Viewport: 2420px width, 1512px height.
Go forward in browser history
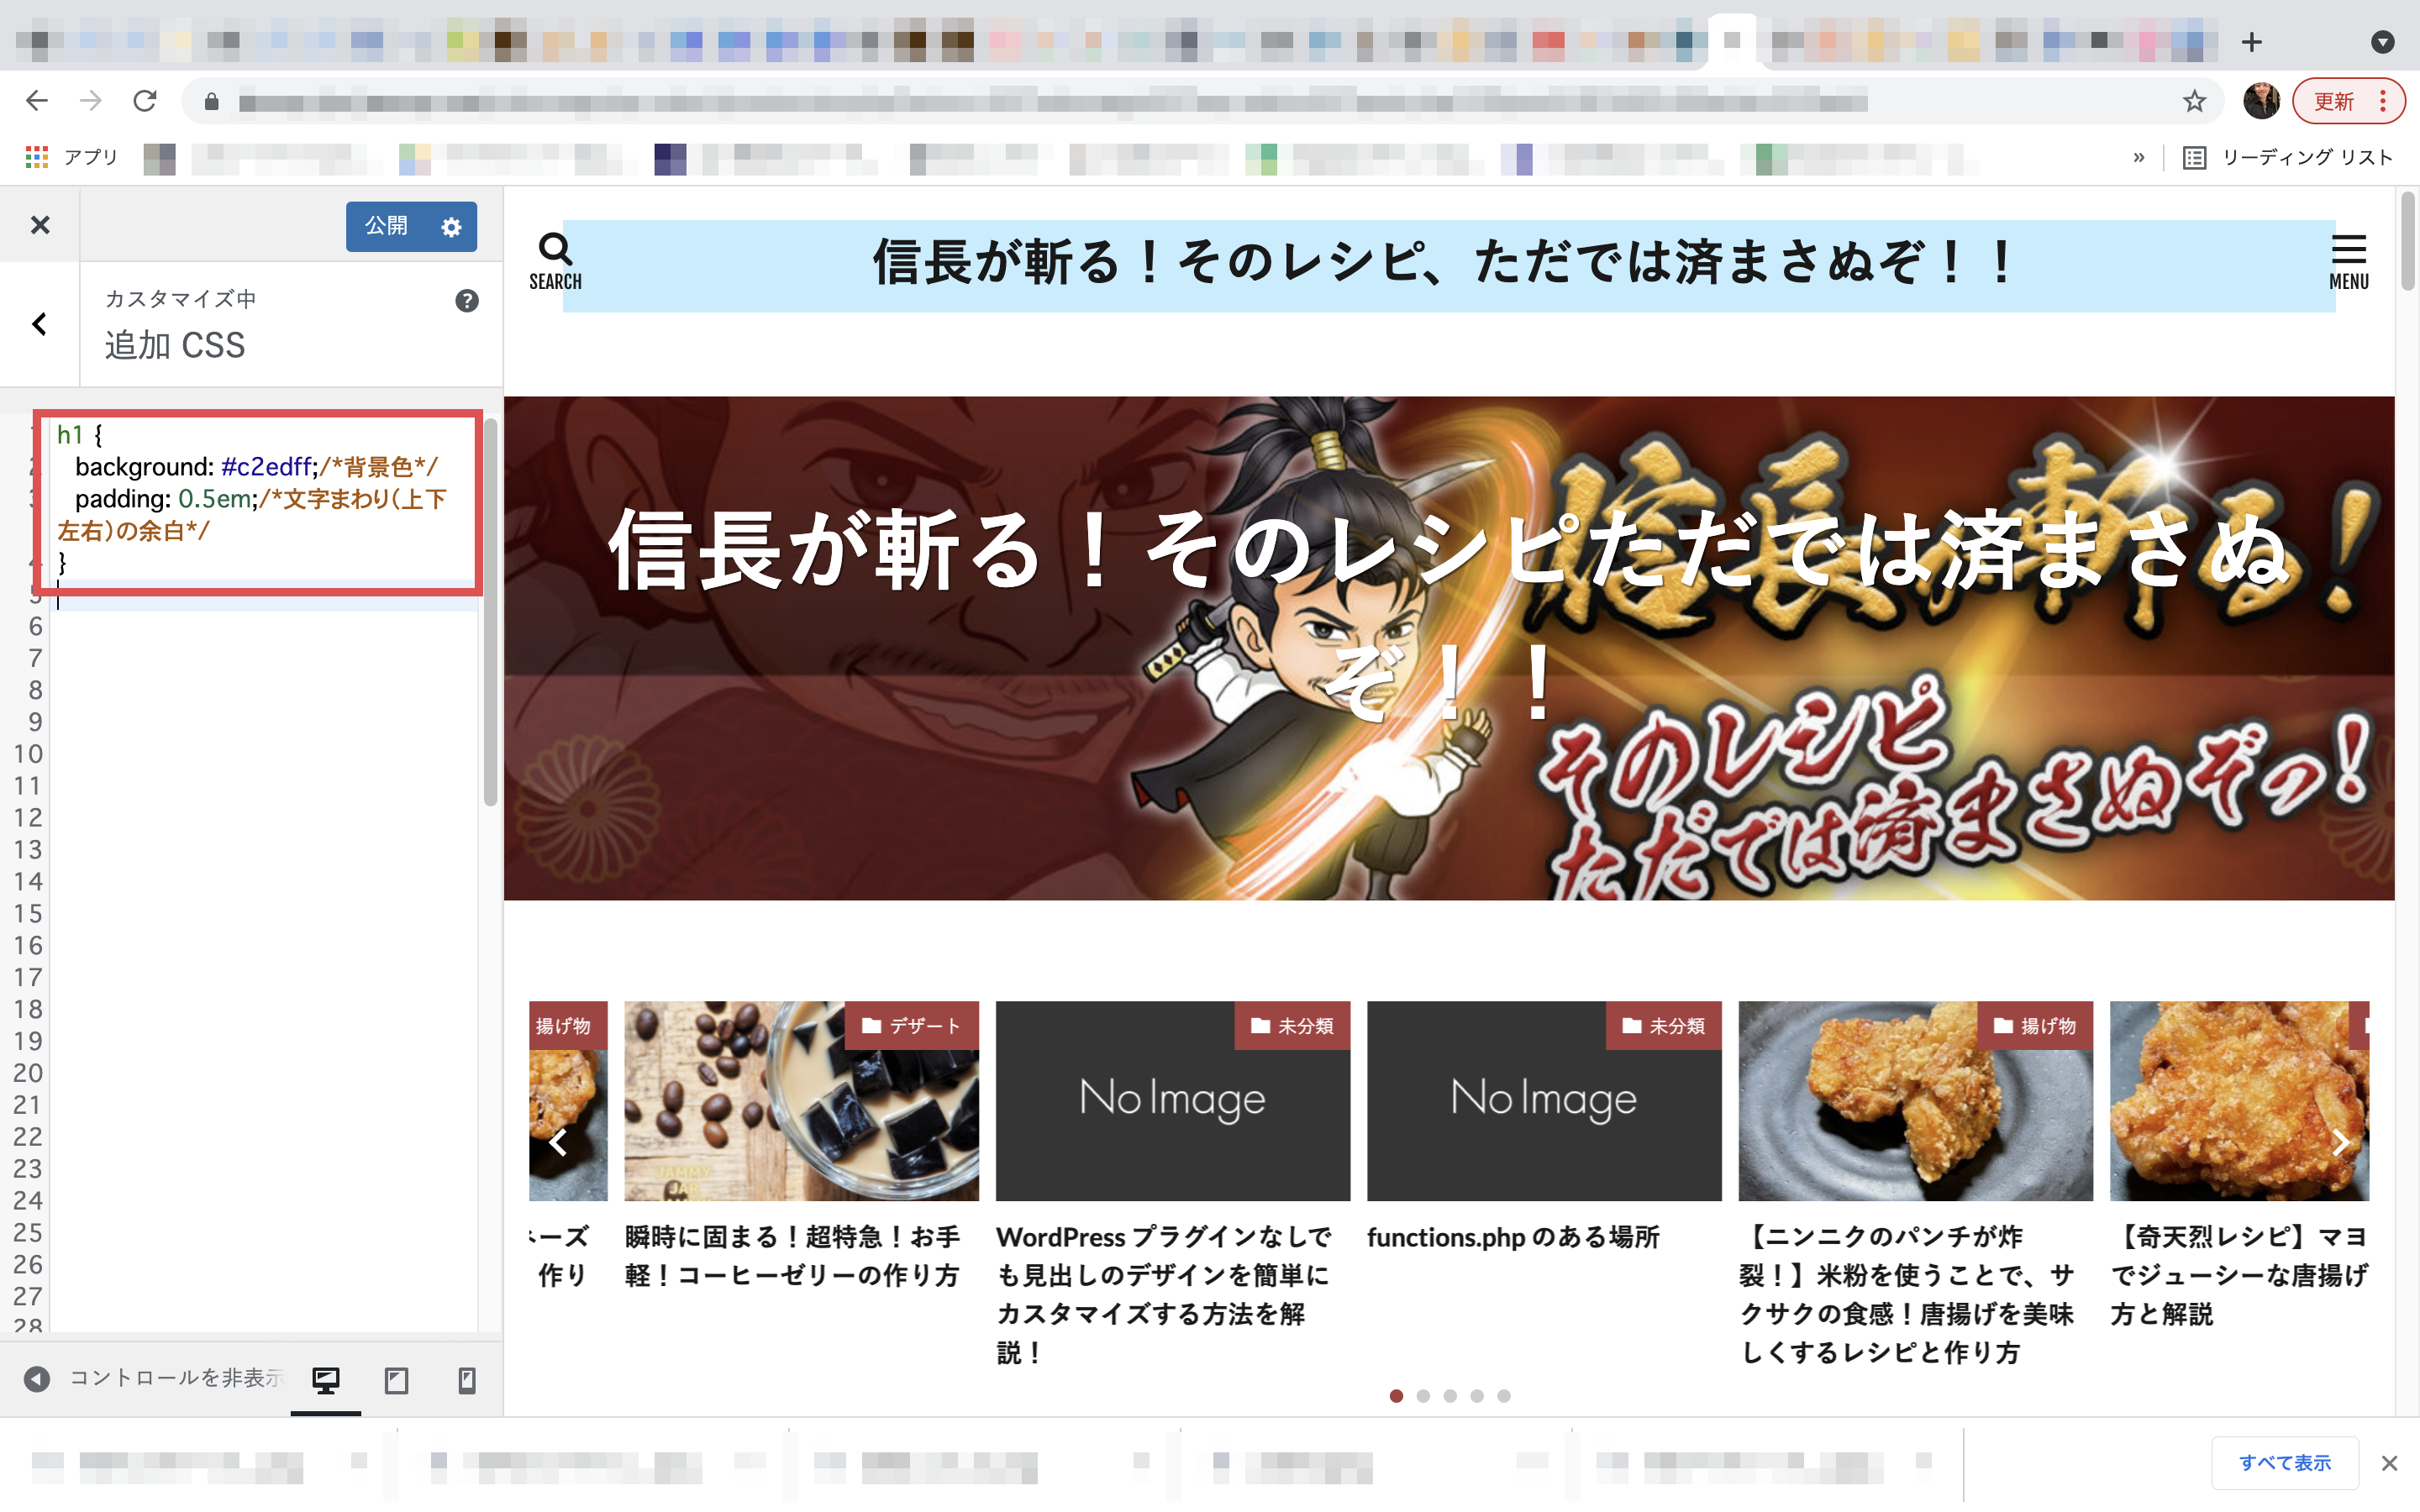tap(91, 101)
